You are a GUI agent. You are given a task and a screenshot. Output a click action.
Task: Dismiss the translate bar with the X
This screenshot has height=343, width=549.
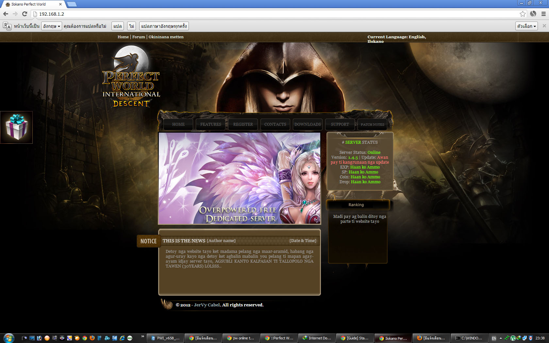click(x=544, y=26)
